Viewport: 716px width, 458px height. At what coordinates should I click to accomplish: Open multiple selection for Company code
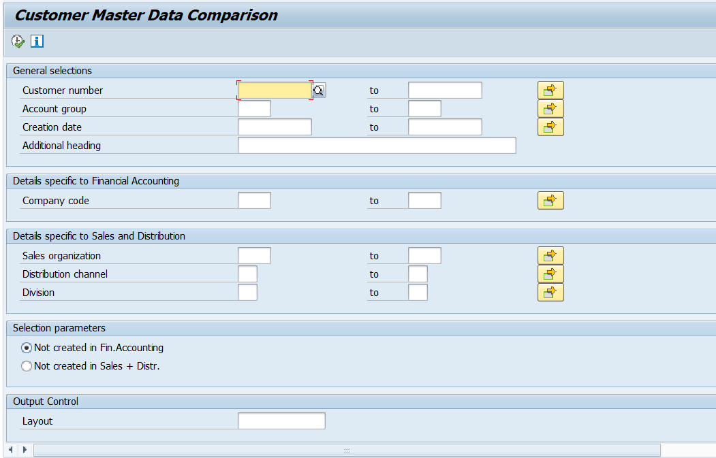pos(550,200)
